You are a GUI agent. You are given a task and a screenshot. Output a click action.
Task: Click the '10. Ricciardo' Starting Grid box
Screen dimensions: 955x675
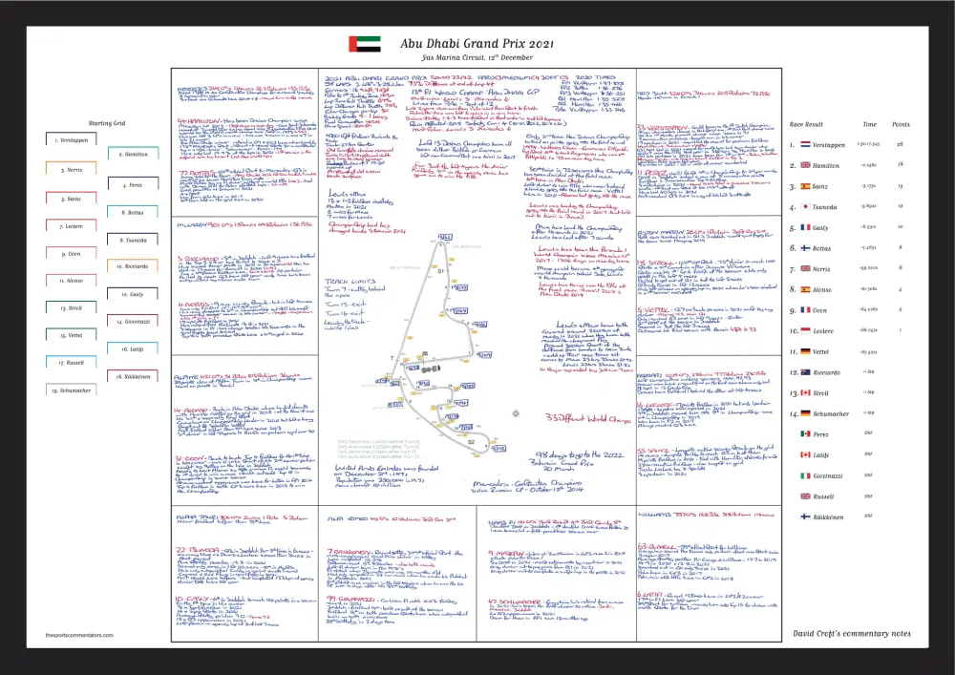pos(134,266)
